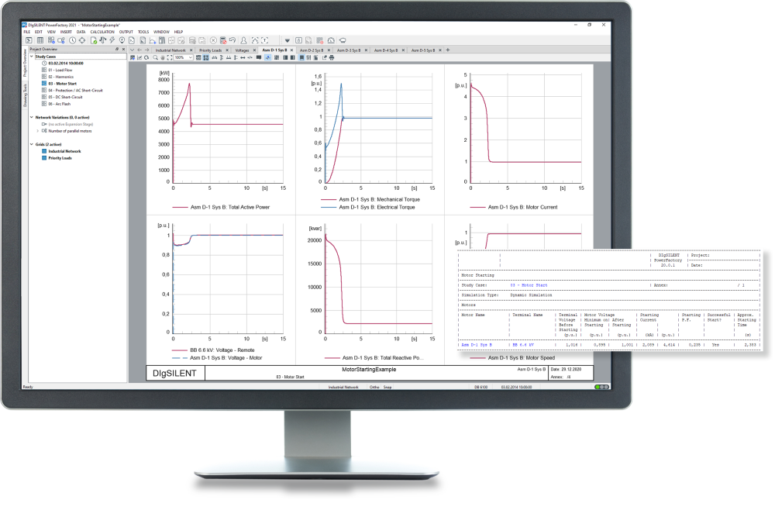Open the TOOLS menu
This screenshot has width=775, height=517.
click(143, 32)
